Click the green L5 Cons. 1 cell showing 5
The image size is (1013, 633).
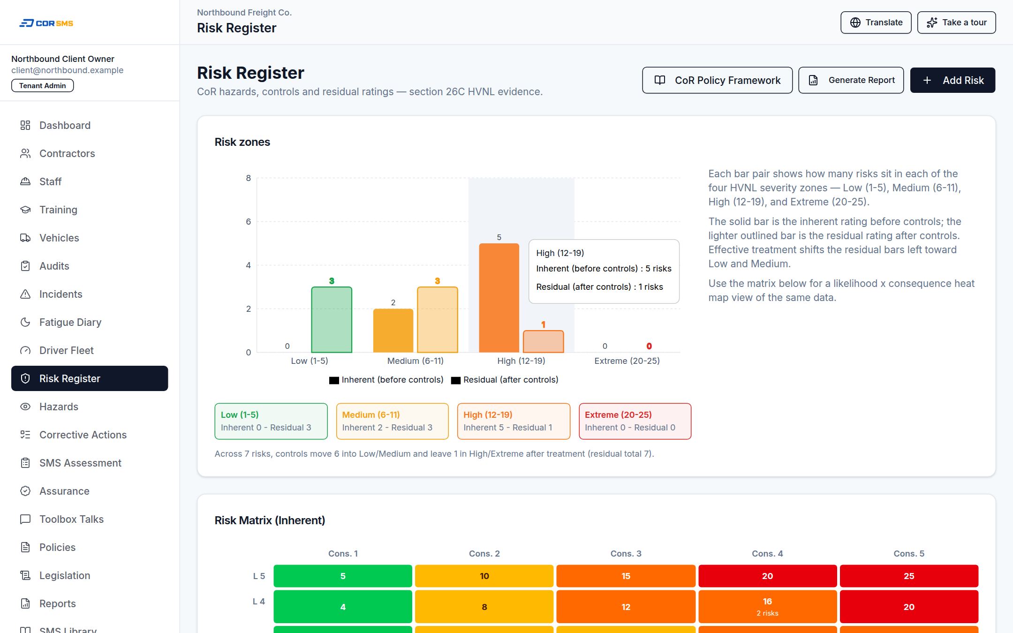(343, 576)
